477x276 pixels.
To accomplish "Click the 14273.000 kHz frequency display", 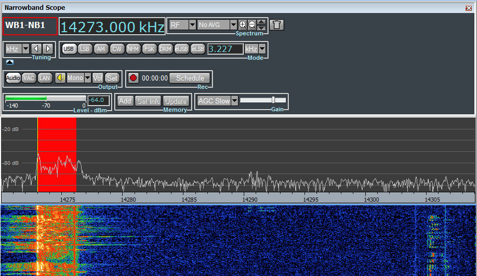I will pyautogui.click(x=112, y=27).
